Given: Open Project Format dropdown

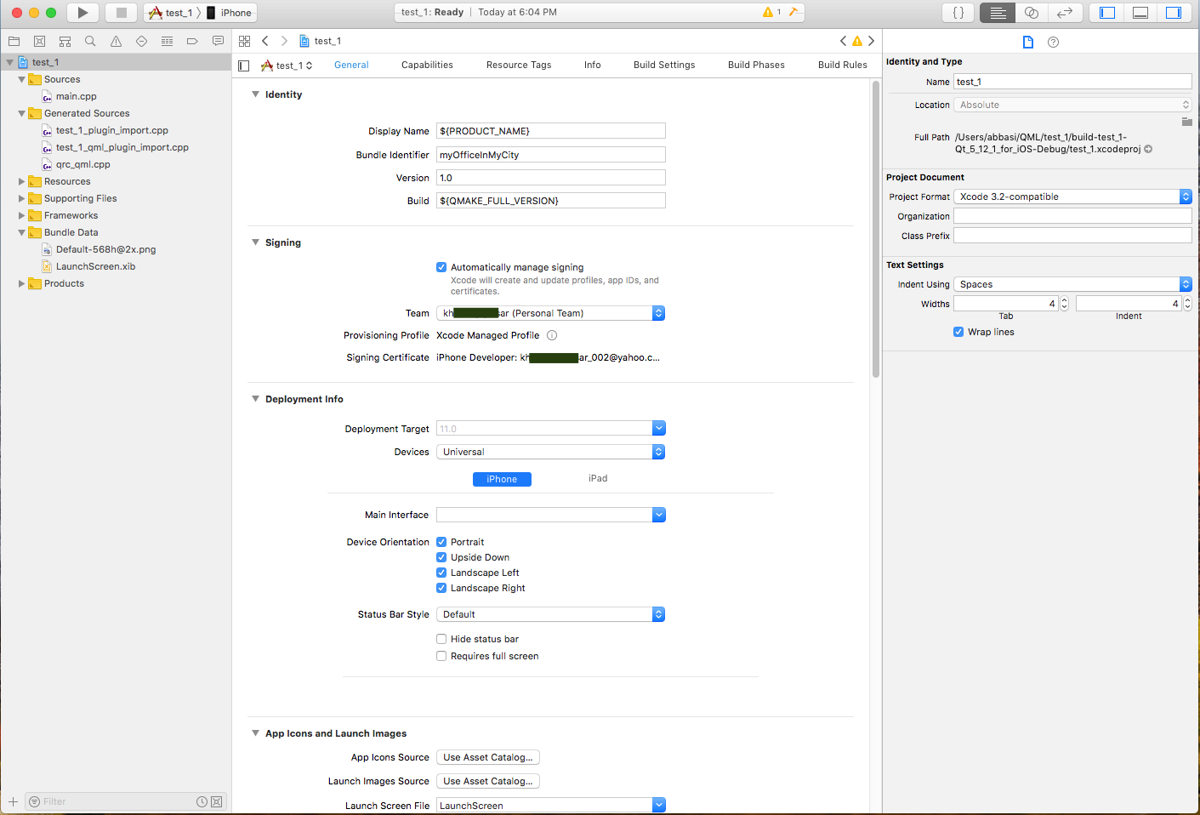Looking at the screenshot, I should [1072, 197].
